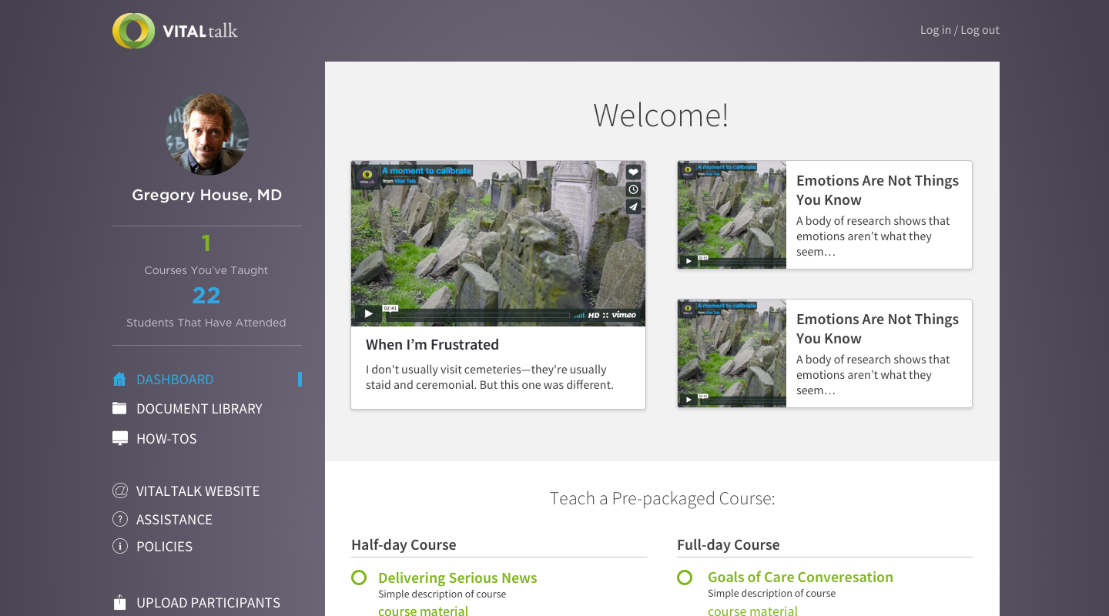This screenshot has width=1109, height=616.
Task: Click the Full-day Course heading
Action: [728, 544]
